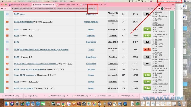The image size is (191, 107).
Task: Close the download bar with X
Action: [x=173, y=96]
